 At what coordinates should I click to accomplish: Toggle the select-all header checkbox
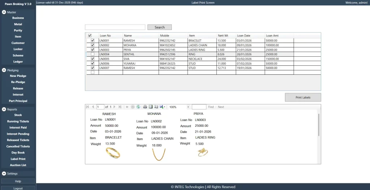point(90,36)
